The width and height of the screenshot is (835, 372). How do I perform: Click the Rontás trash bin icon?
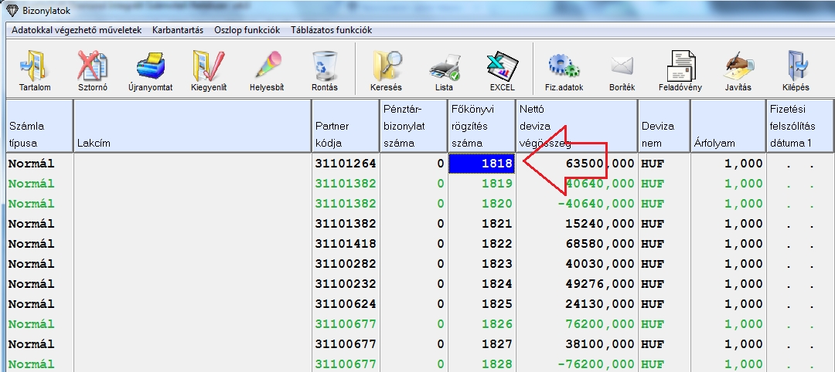[324, 68]
